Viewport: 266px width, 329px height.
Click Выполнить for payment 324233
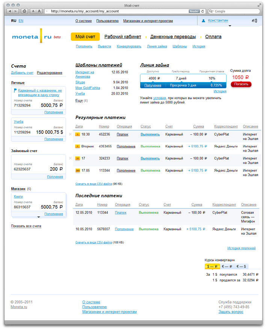[x=150, y=159]
